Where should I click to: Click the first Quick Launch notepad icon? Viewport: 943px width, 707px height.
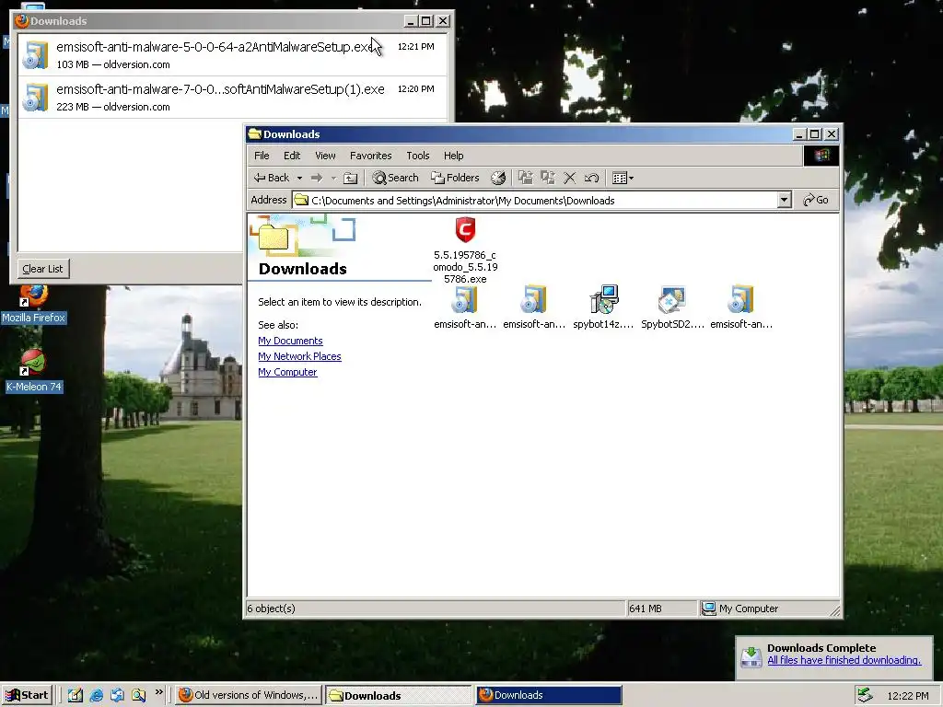[76, 696]
